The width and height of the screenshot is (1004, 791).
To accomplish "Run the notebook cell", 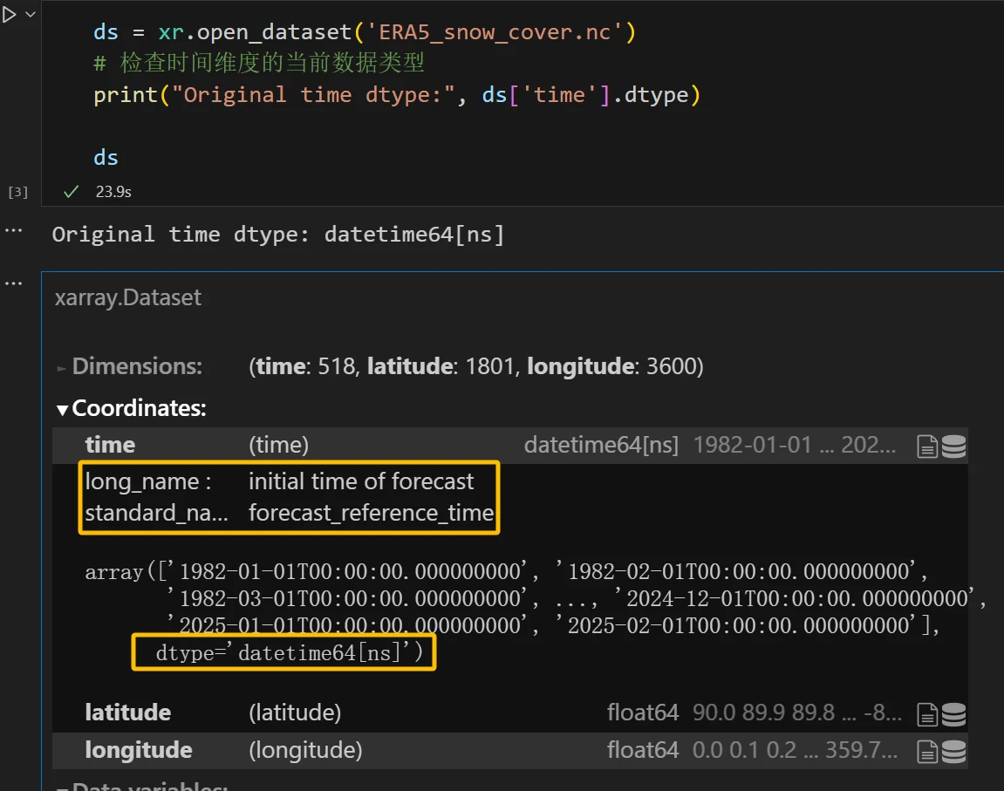I will point(10,15).
